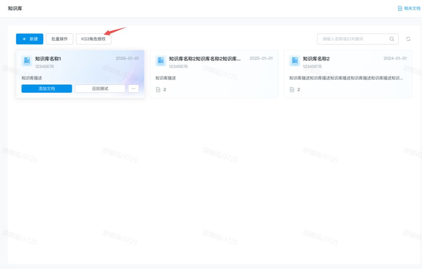Screen dimensions: 422x269
Task: Open the more options menu on 知识库名称1
Action: click(x=133, y=89)
